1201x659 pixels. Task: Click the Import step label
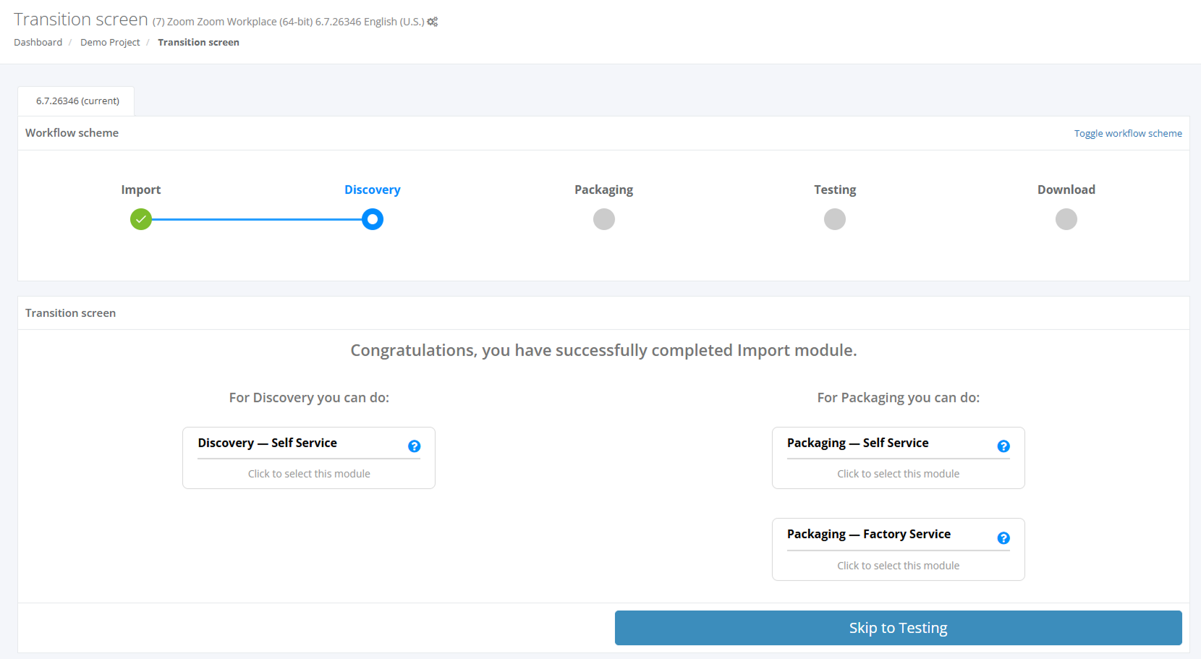(x=141, y=190)
